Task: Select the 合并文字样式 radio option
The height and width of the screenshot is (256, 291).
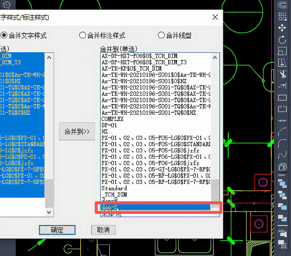Action: click(x=4, y=35)
